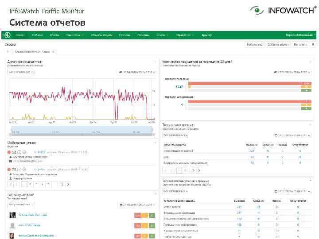Open the События menu item
This screenshot has width=319, height=239.
tap(37, 35)
